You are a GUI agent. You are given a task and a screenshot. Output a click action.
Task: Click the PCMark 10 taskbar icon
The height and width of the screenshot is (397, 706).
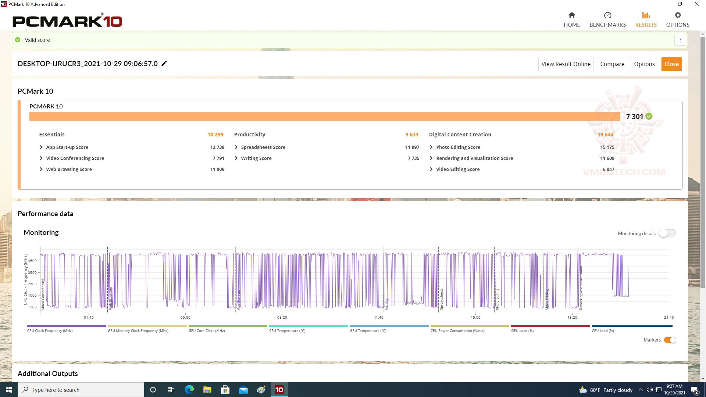tap(279, 390)
